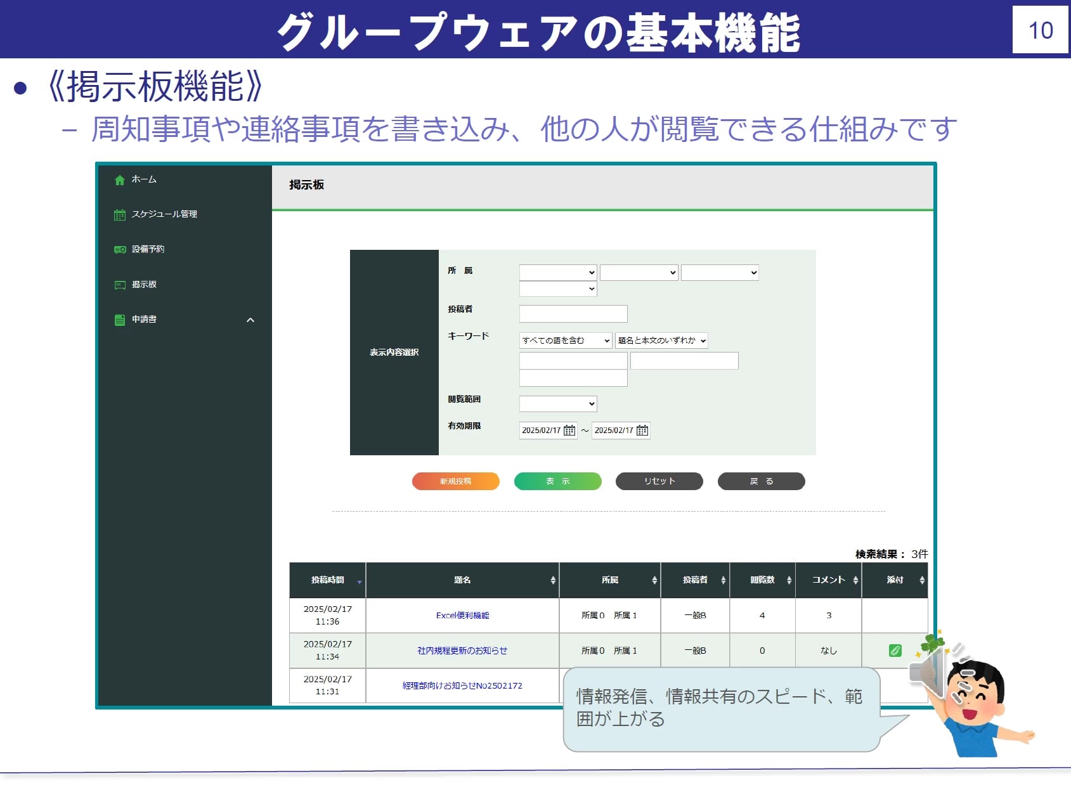Open the Excel便利機能 post link
The image size is (1071, 804).
(x=462, y=616)
